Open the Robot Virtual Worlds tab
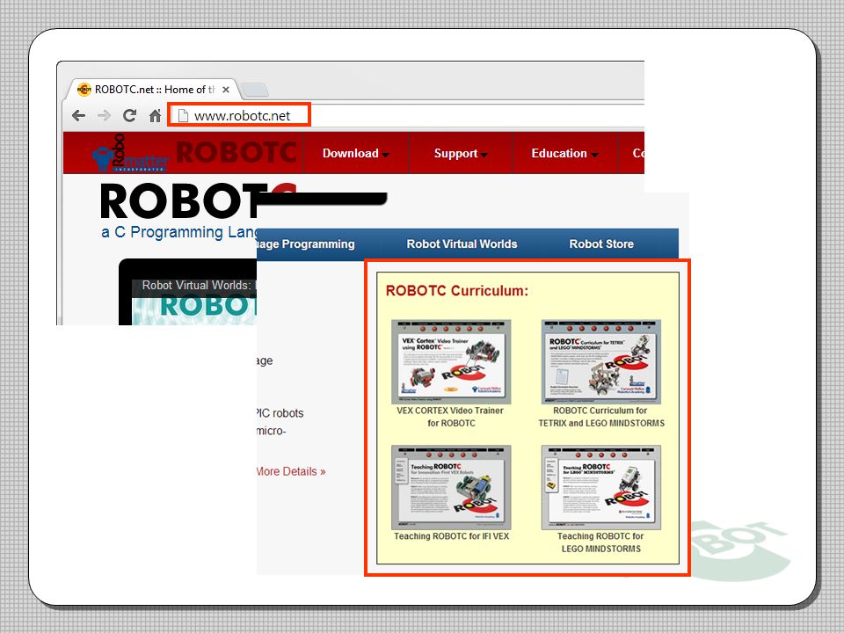Image resolution: width=844 pixels, height=633 pixels. click(x=462, y=244)
